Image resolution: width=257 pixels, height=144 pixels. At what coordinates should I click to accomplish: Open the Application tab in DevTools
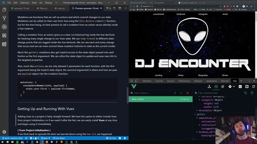[x=212, y=81]
